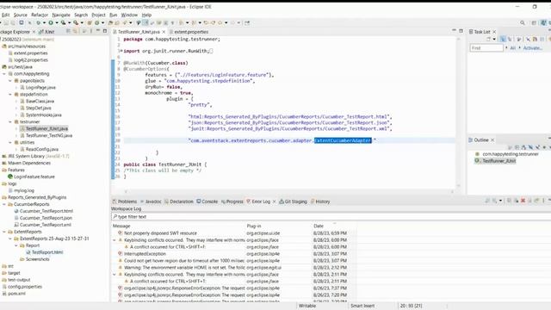Collapse the com.happytesting source folder
551x310 pixels.
(4, 74)
